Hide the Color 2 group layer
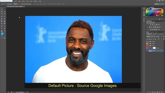Viewport: 165px width, 93px height. click(147, 44)
